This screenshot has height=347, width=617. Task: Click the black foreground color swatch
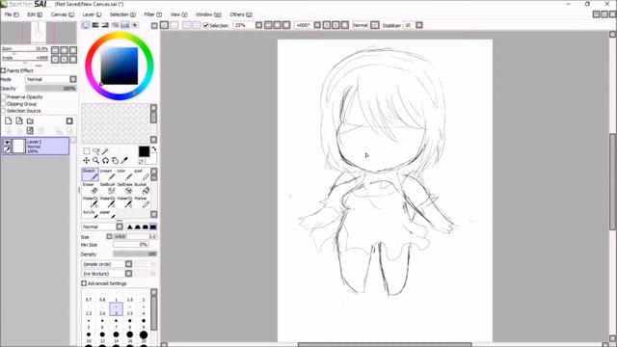point(144,151)
